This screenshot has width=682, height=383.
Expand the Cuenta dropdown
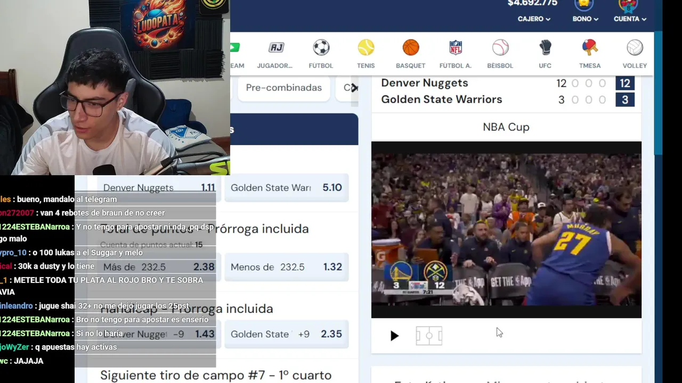630,19
